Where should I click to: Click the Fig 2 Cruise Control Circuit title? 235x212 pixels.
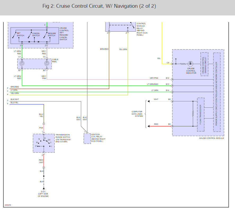(99, 6)
